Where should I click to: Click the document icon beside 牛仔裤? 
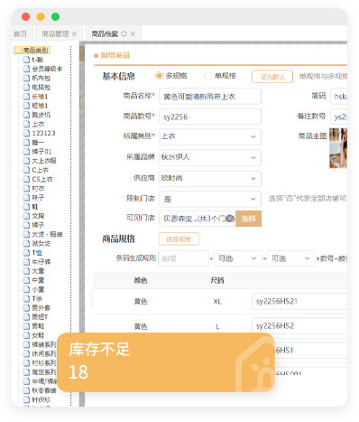(x=26, y=262)
